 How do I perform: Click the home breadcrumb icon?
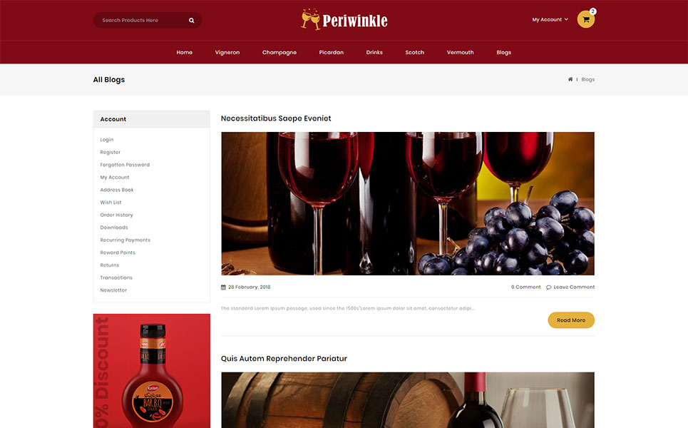[570, 79]
